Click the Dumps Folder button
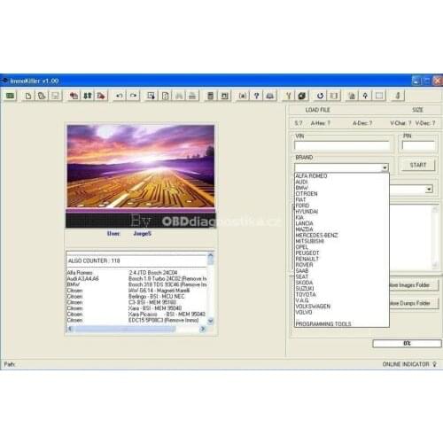 coord(414,303)
